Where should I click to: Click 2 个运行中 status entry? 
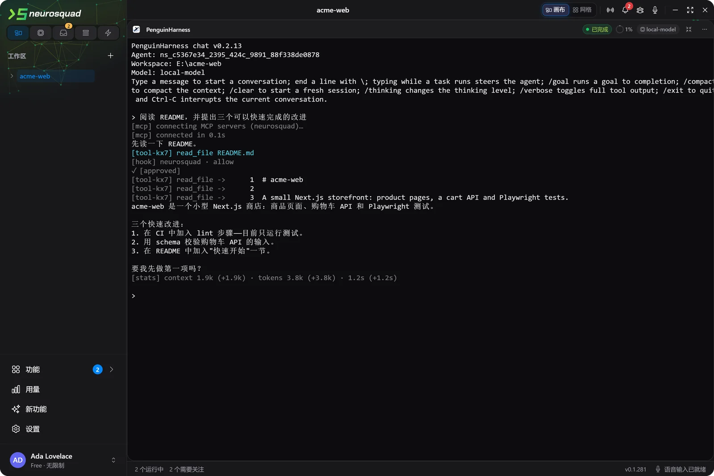coord(149,469)
